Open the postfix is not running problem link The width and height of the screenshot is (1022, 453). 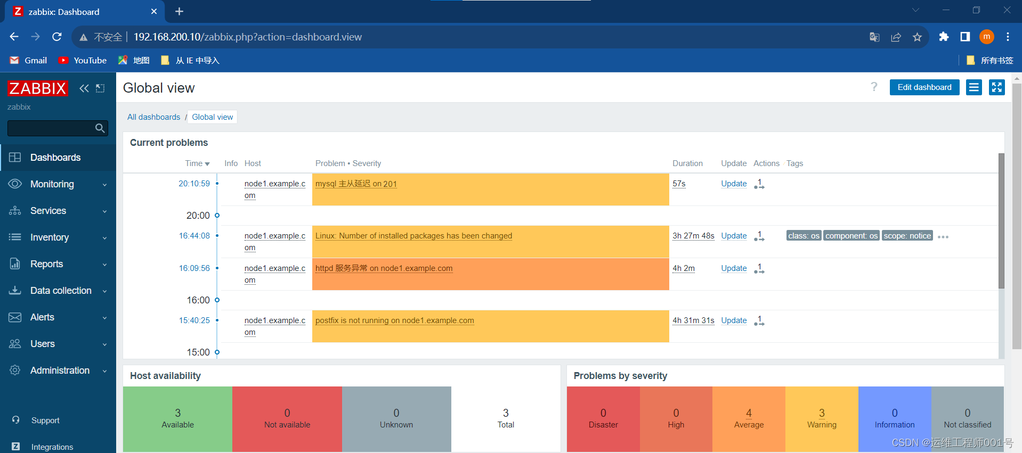[x=395, y=320]
